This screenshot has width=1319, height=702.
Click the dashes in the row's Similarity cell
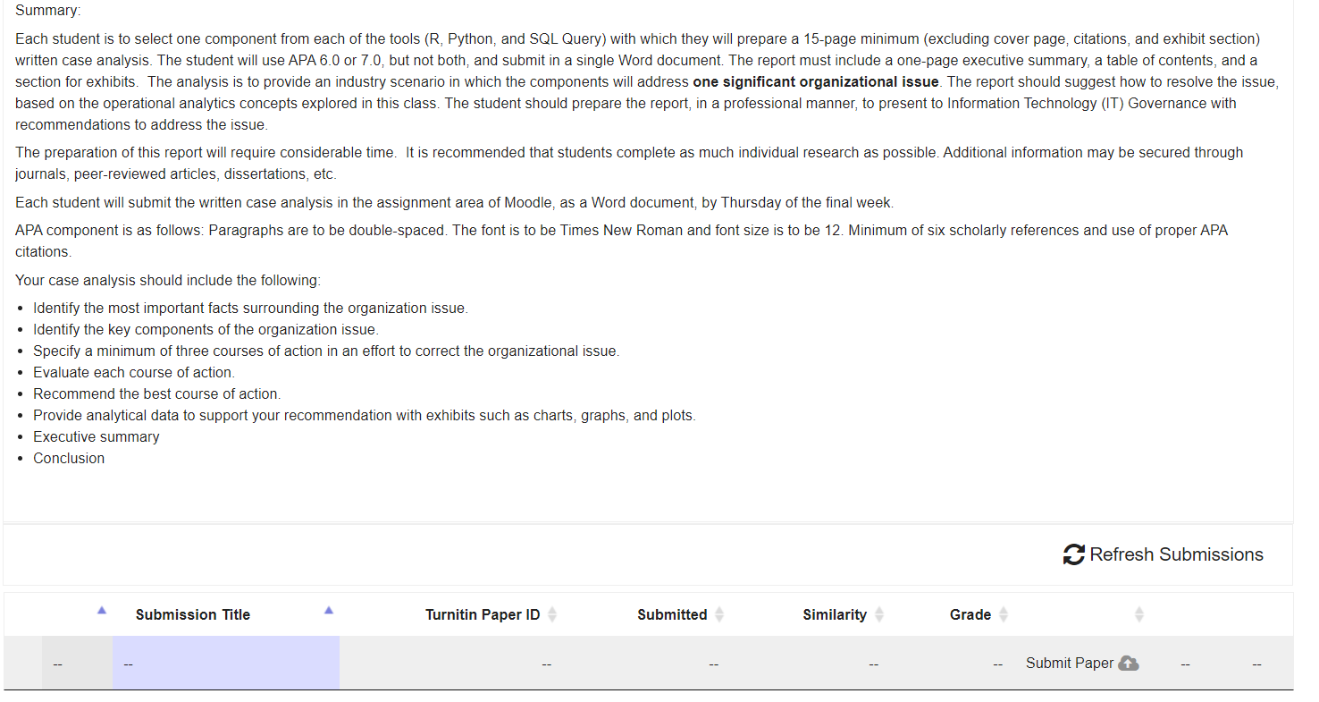[x=873, y=664]
